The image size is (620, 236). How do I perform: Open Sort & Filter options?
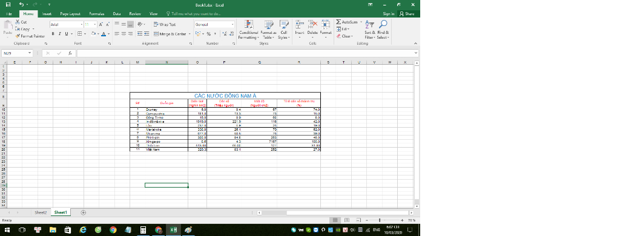coord(369,30)
